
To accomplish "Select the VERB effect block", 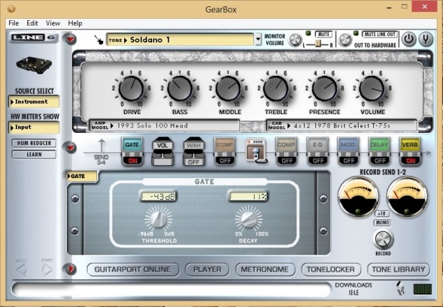I will coord(410,145).
